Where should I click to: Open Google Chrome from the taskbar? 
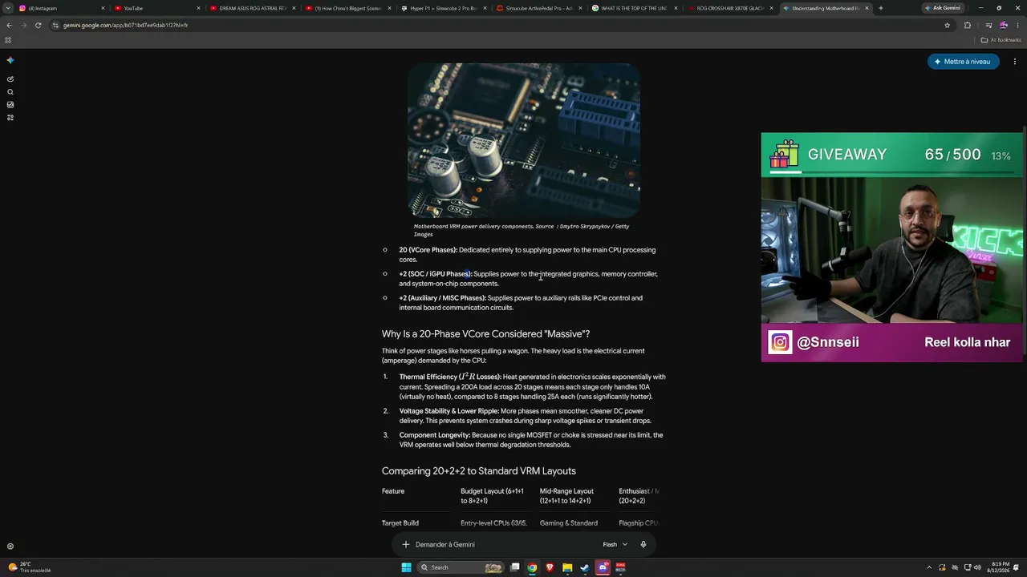coord(532,567)
